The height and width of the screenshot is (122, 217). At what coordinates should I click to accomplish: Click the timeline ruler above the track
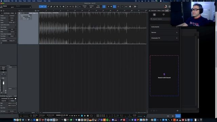click(93, 11)
